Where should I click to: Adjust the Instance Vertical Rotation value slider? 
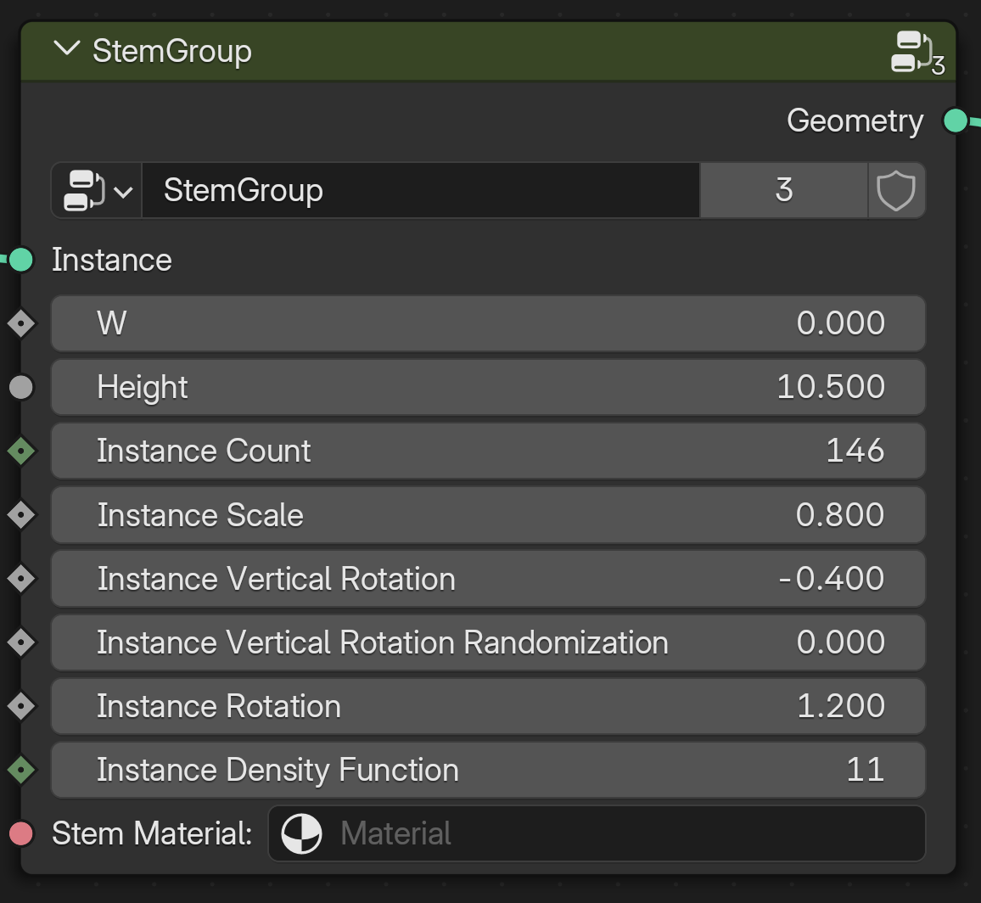click(488, 578)
